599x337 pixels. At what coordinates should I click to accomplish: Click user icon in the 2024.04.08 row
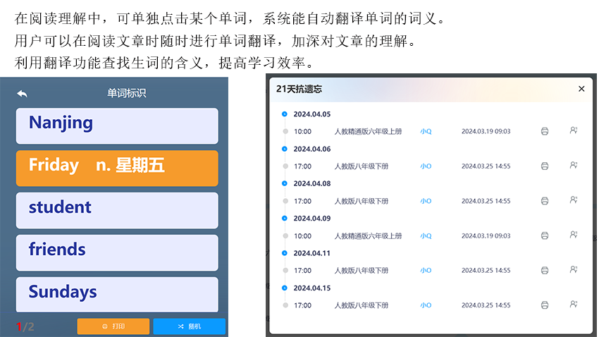point(574,200)
